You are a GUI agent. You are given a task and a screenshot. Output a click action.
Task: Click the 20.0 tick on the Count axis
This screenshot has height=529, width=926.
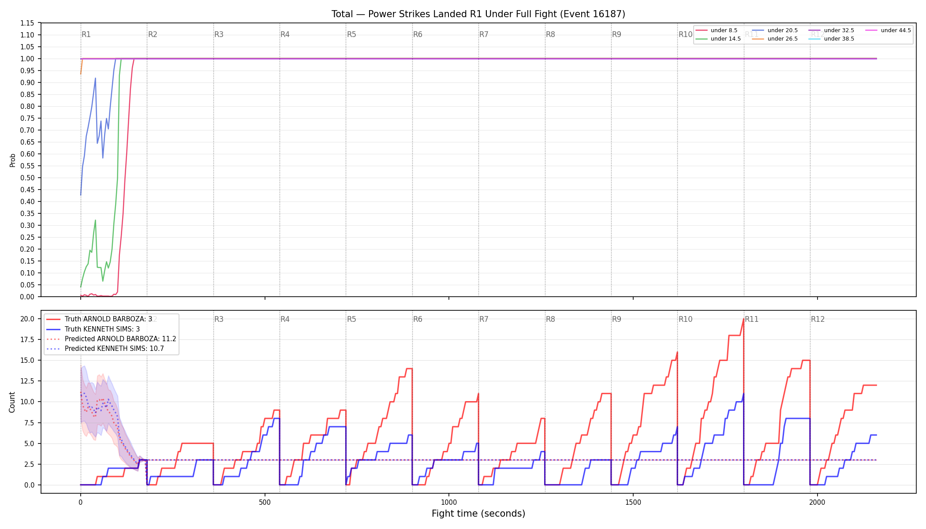(x=27, y=319)
